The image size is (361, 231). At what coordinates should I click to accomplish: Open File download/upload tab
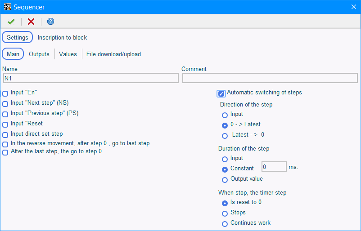pos(113,54)
